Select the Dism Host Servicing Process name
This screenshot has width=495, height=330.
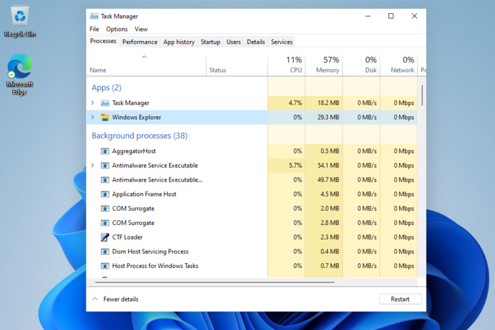pos(150,251)
